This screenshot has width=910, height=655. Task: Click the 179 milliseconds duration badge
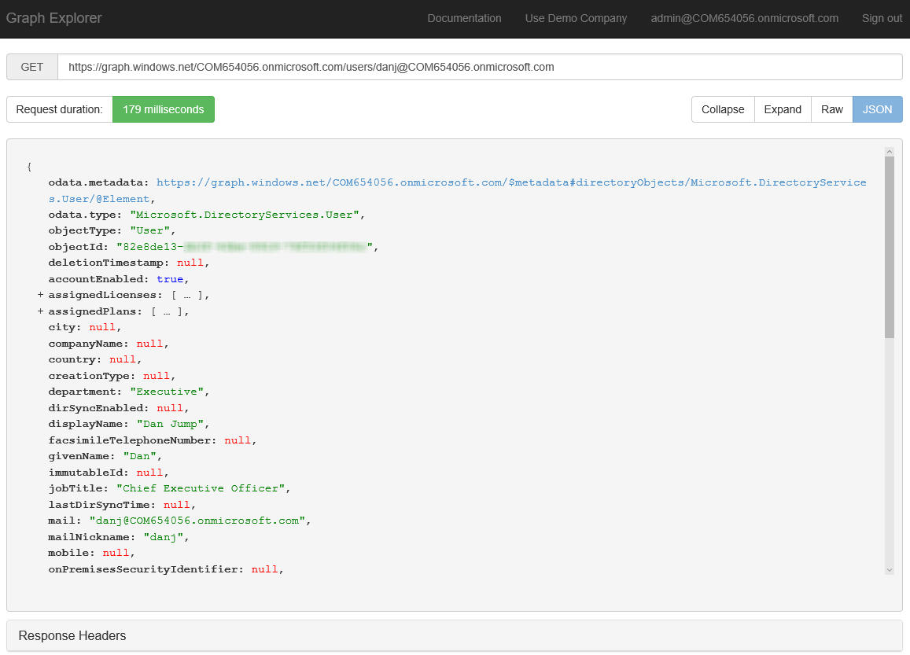pos(163,109)
